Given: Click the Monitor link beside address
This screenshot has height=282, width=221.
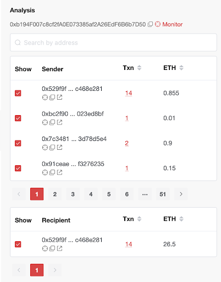Looking at the screenshot, I should pos(169,24).
